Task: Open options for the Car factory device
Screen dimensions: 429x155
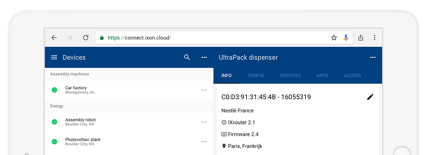Action: coord(204,90)
